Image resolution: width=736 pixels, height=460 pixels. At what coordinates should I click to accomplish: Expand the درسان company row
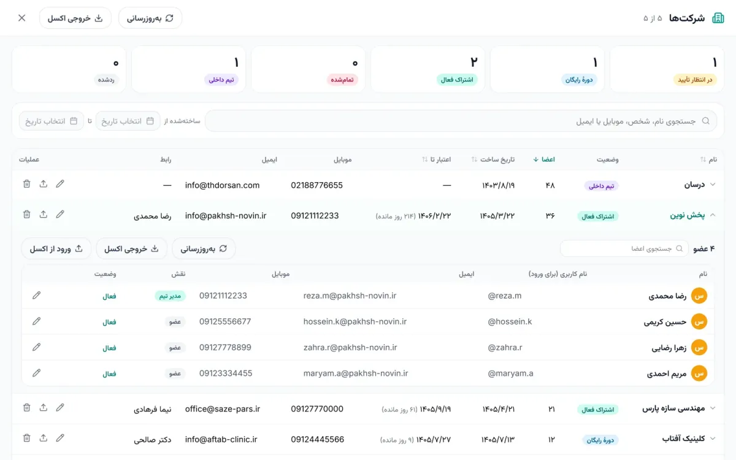(713, 185)
